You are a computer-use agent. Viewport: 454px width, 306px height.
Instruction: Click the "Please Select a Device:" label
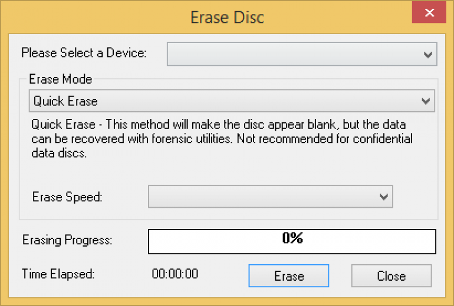pyautogui.click(x=84, y=53)
